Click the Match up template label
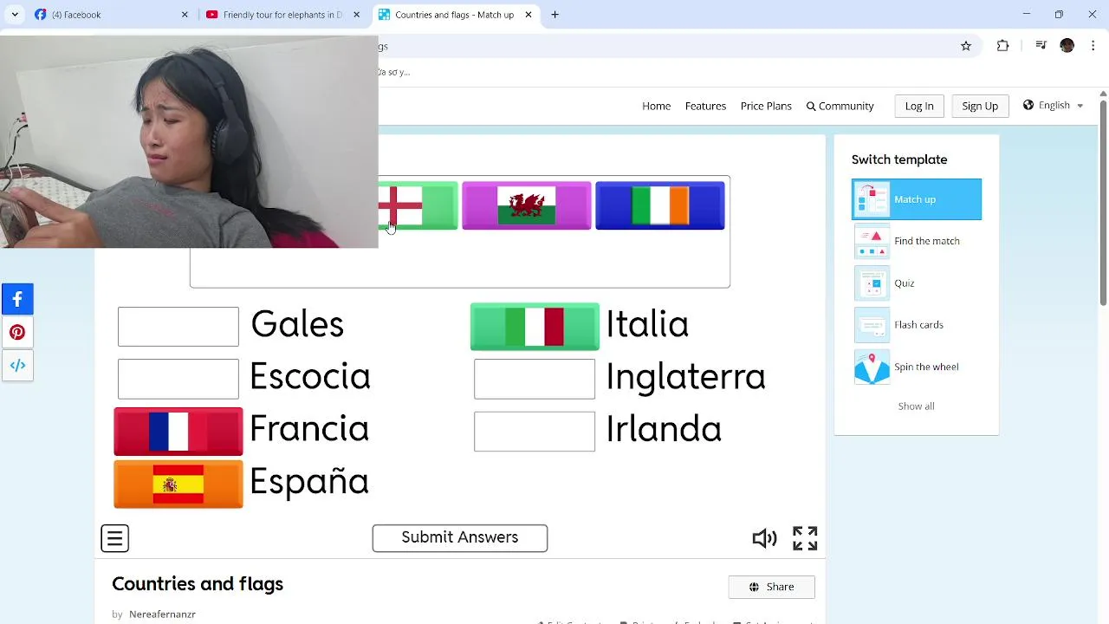1109x624 pixels. [915, 199]
